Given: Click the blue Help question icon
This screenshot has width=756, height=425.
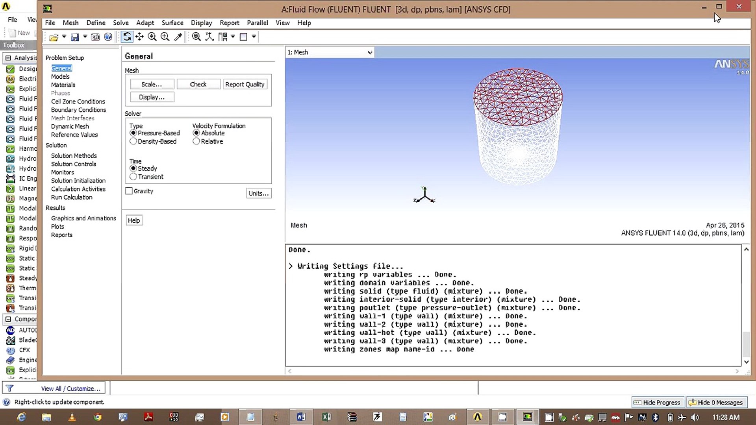Looking at the screenshot, I should coord(108,37).
